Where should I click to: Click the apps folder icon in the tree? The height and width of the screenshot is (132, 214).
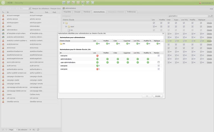(x=69, y=26)
